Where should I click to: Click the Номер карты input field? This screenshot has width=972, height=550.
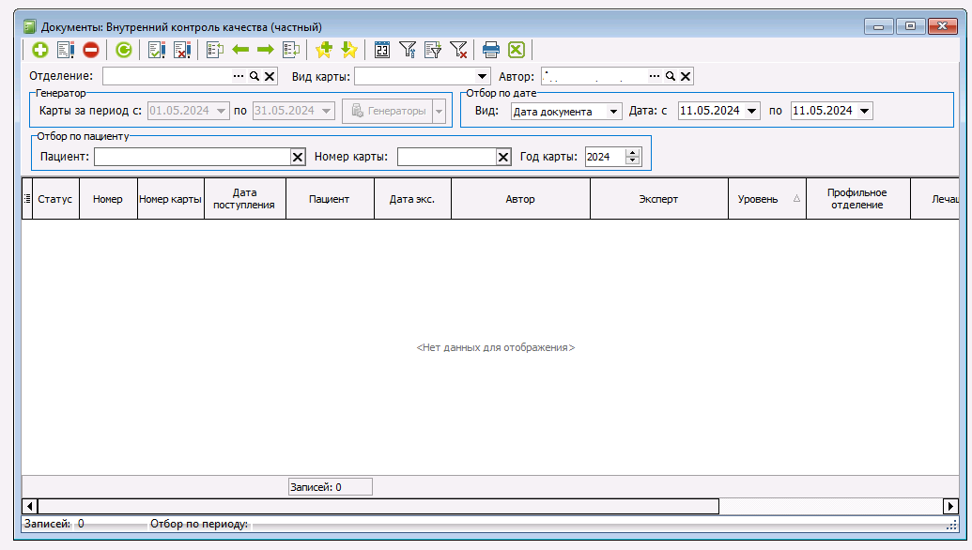pyautogui.click(x=446, y=158)
